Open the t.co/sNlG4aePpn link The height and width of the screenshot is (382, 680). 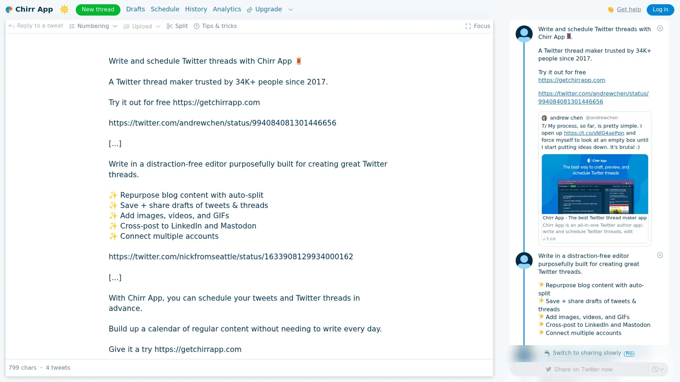[594, 133]
